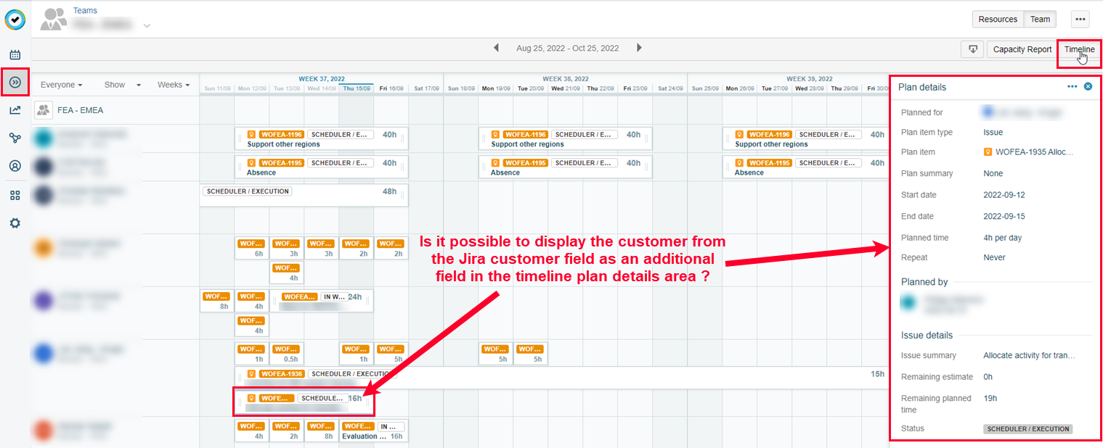Open the settings gear sidebar icon

click(15, 223)
